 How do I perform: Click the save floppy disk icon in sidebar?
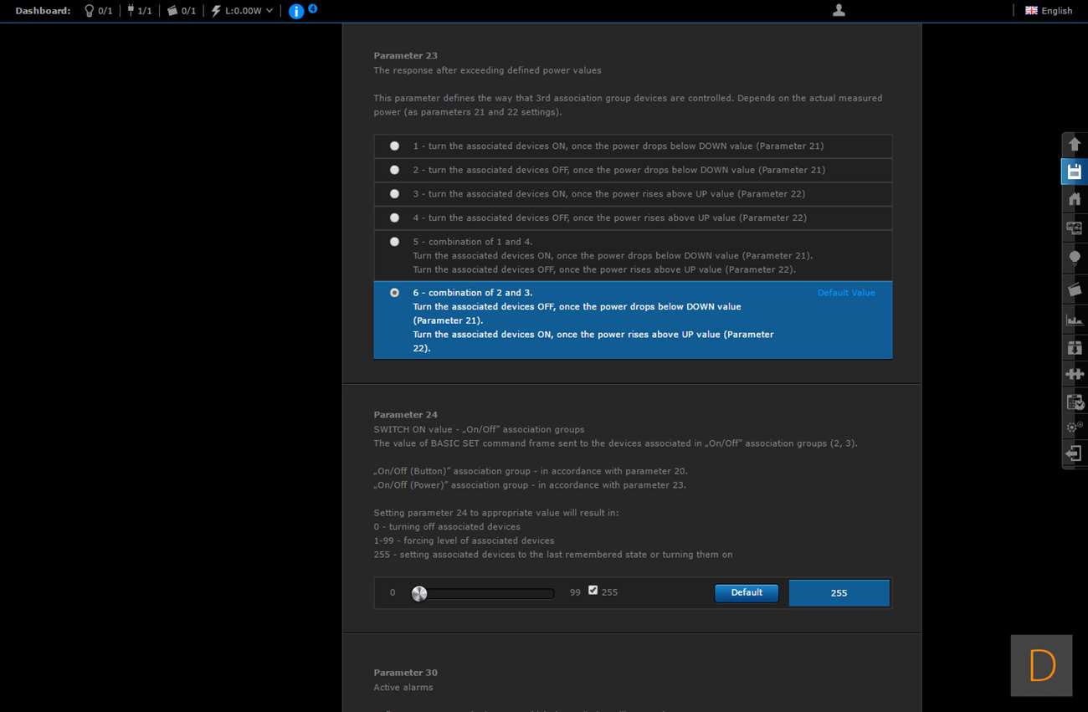point(1075,172)
